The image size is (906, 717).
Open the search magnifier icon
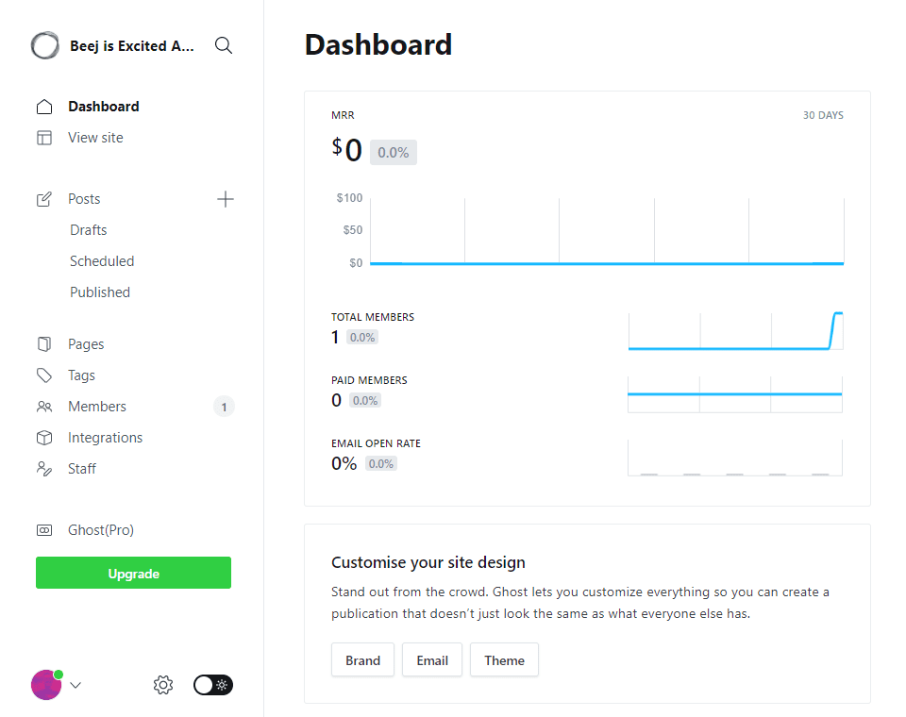(224, 45)
